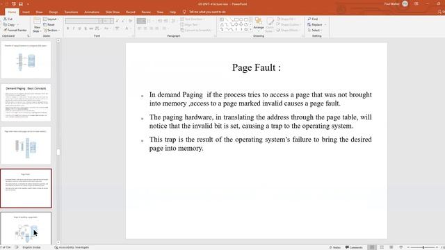Toggle Strikethrough formatting
This screenshot has height=250, width=445.
(91, 28)
